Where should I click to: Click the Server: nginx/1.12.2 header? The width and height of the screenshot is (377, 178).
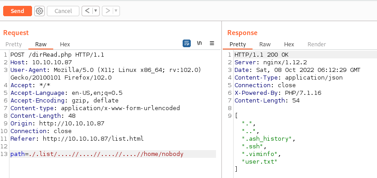point(271,62)
